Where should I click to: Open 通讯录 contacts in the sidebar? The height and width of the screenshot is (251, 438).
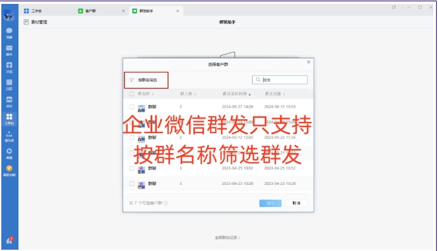[9, 137]
